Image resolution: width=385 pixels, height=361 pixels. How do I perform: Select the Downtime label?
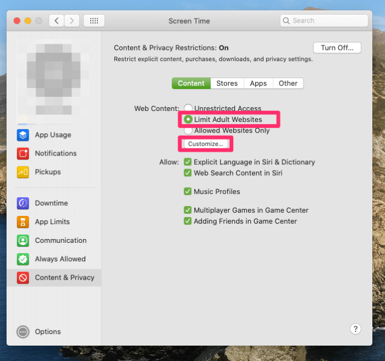(51, 203)
